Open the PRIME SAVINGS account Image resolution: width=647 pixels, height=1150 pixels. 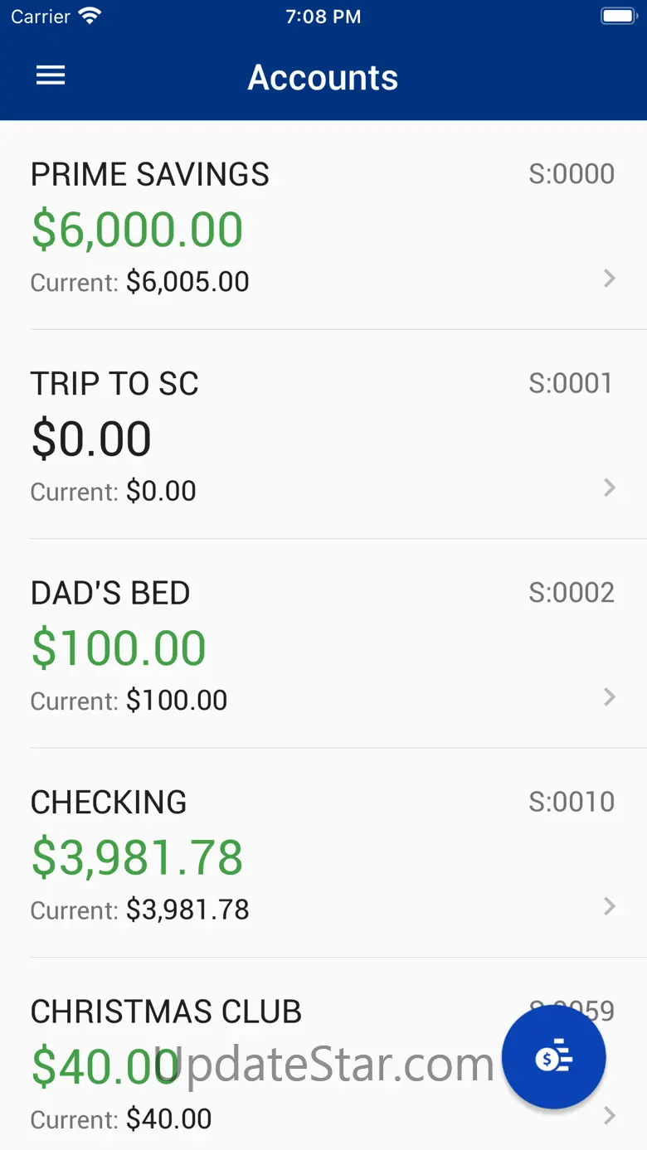150,175
